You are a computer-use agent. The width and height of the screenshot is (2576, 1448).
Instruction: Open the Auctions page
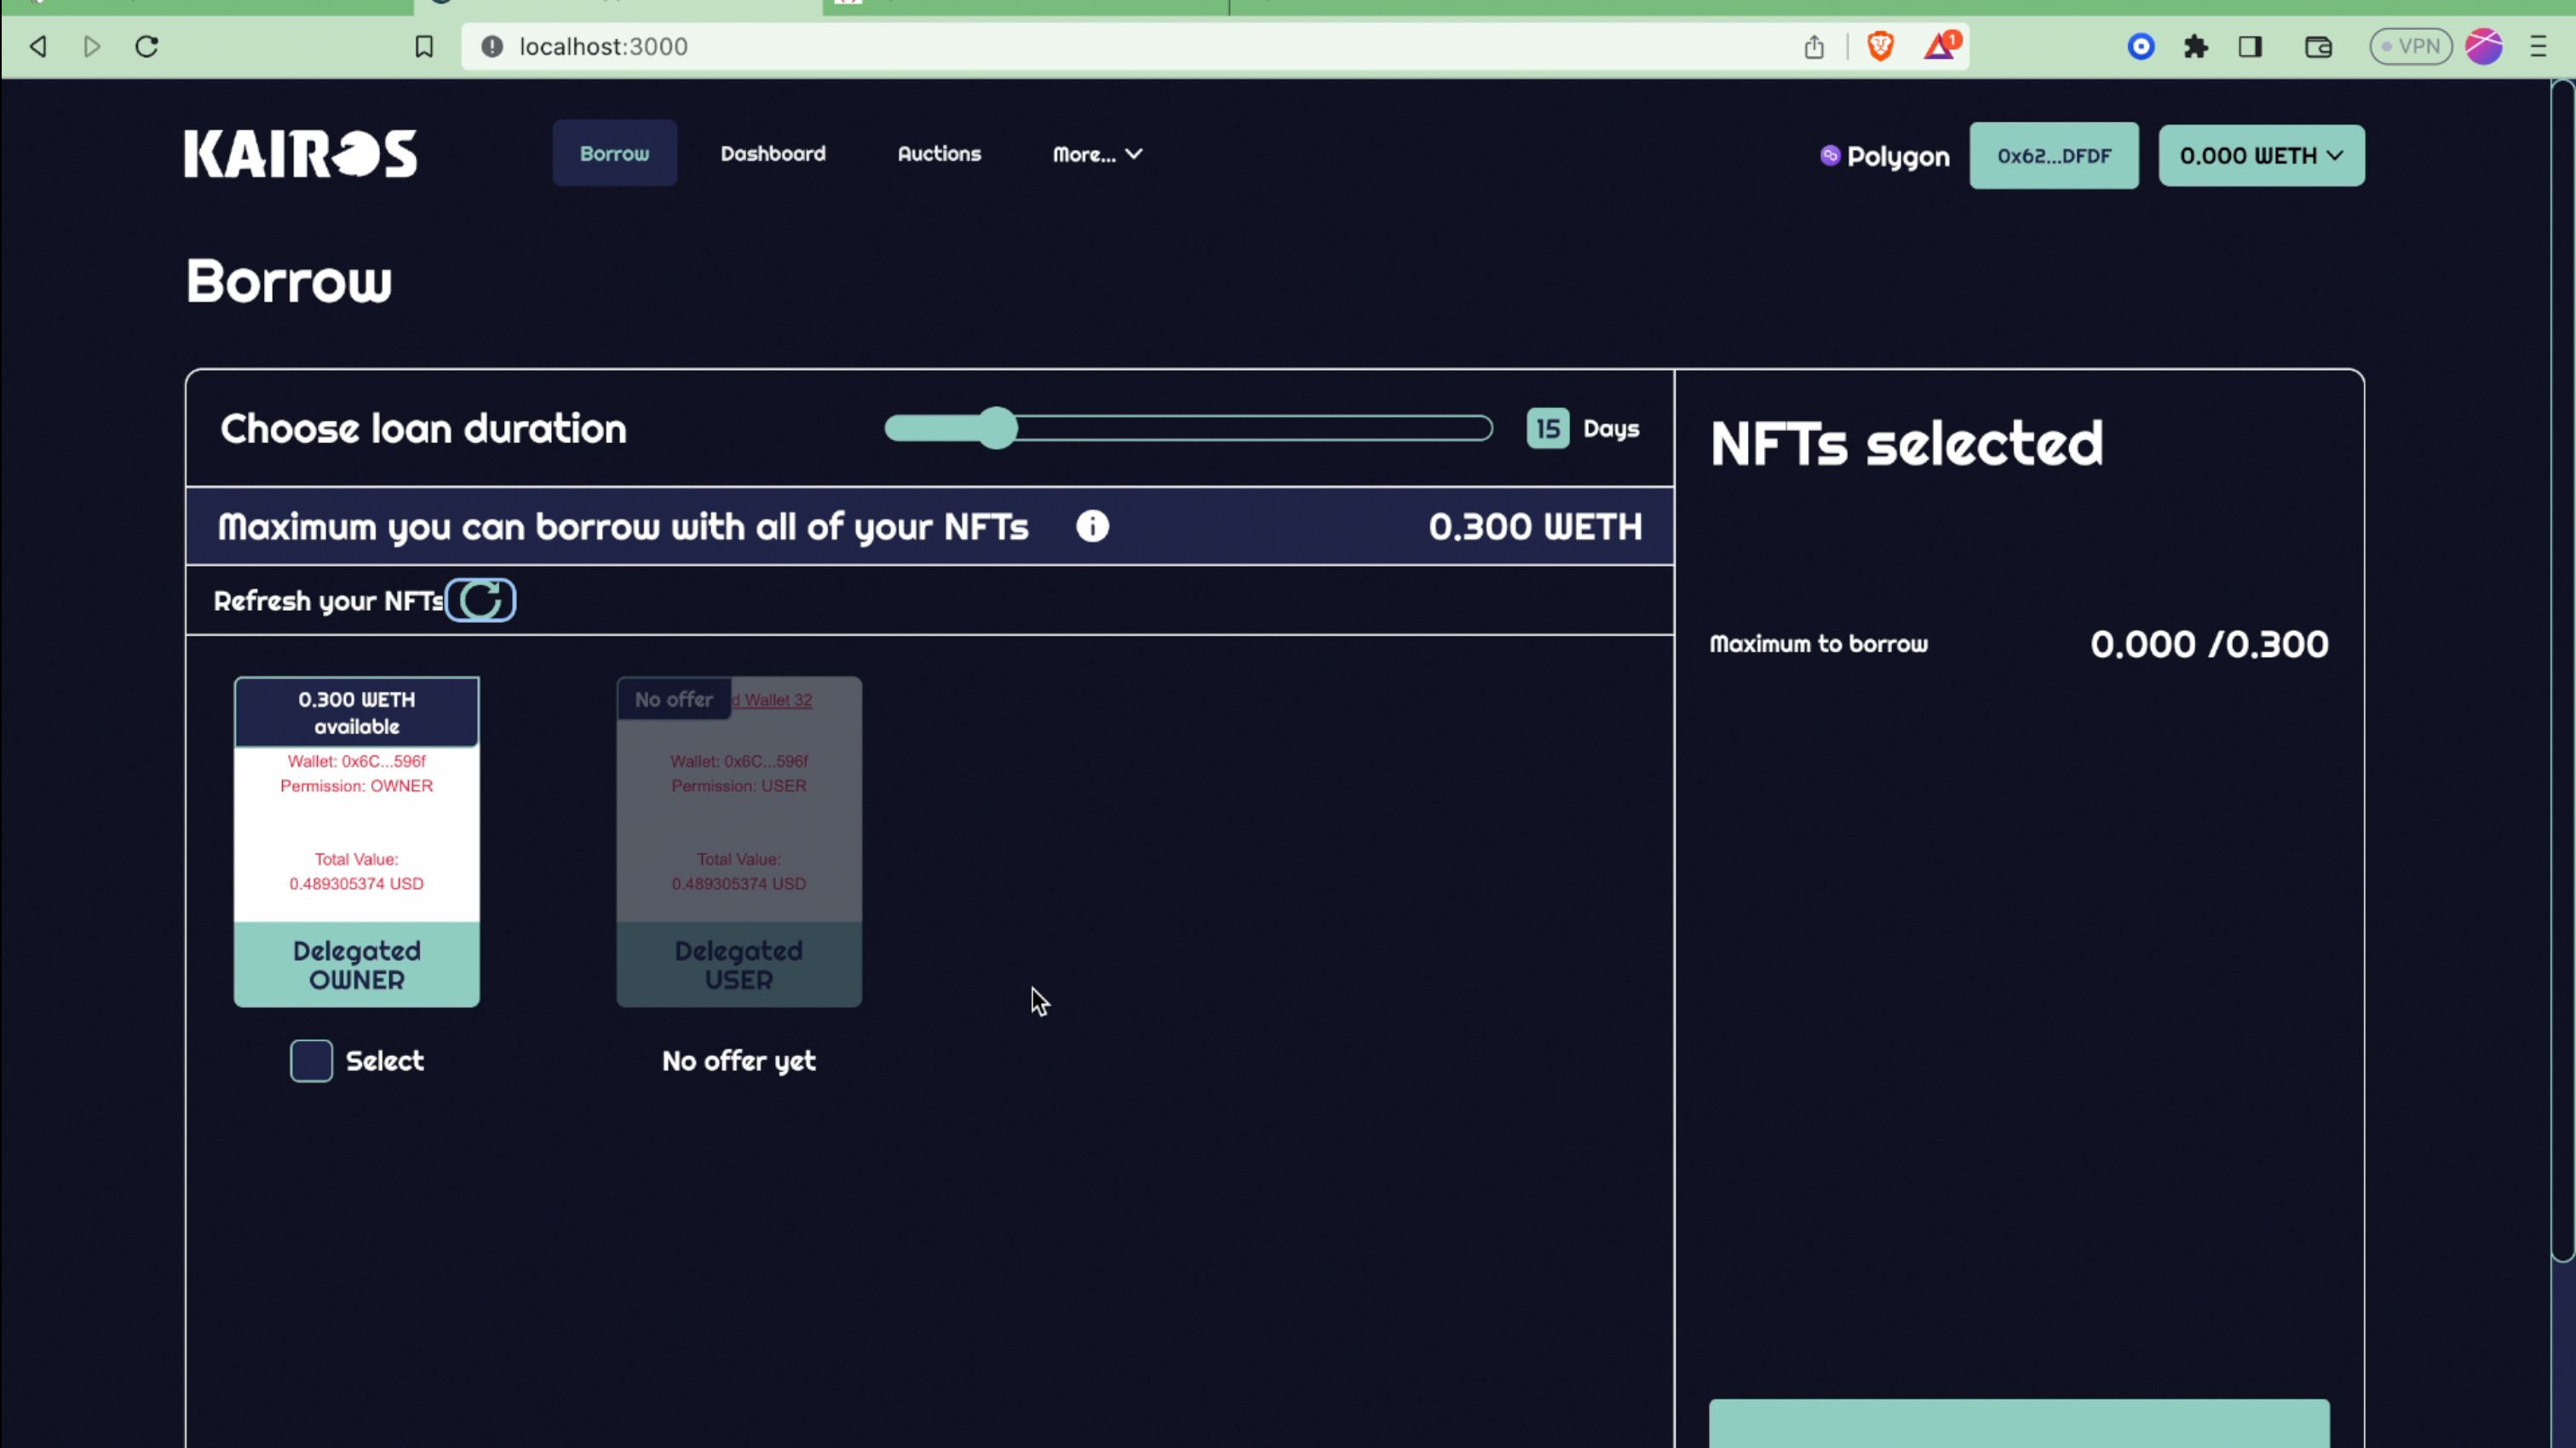coord(940,154)
